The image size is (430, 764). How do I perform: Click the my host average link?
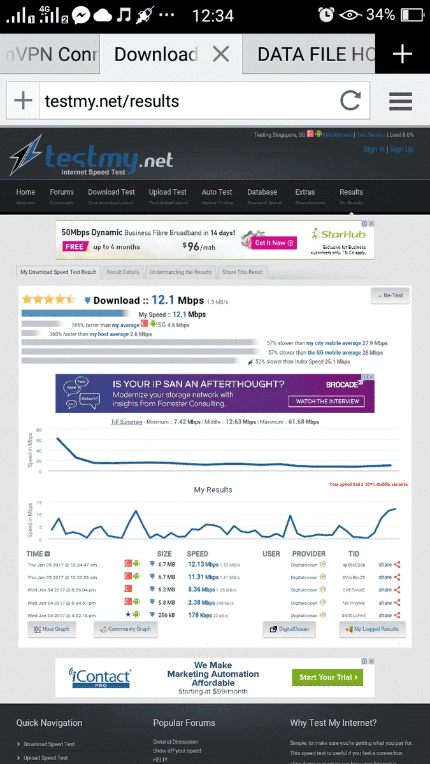tap(109, 334)
